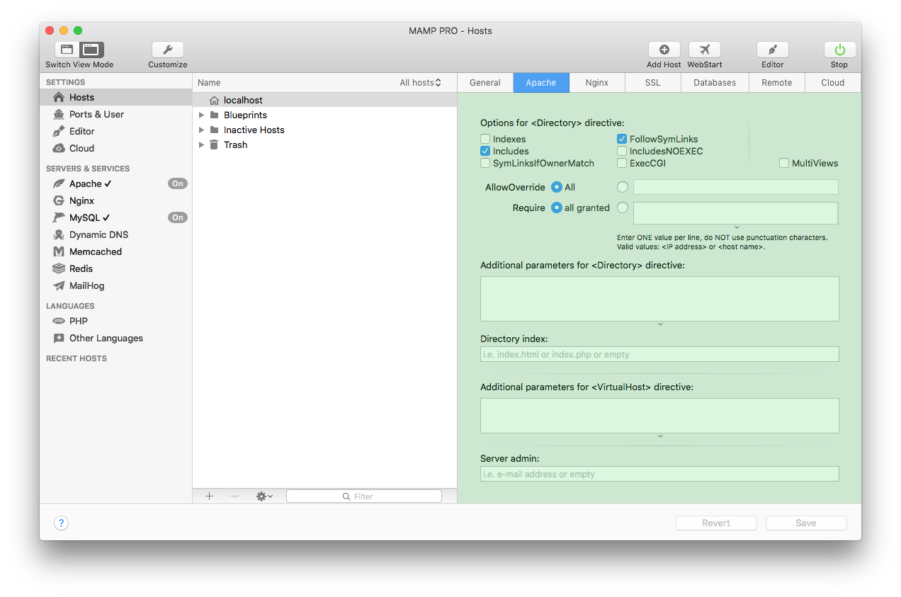Stop the servers with the power icon

click(x=839, y=50)
